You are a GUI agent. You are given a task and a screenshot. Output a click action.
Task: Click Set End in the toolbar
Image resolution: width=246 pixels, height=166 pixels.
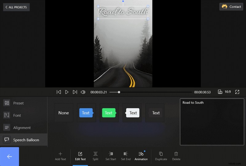126,156
